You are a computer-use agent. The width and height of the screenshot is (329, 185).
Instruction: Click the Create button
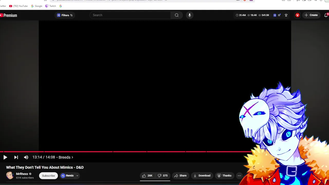click(311, 15)
